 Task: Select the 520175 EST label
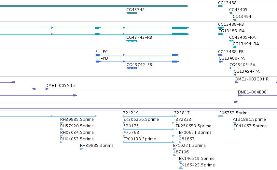[131, 126]
